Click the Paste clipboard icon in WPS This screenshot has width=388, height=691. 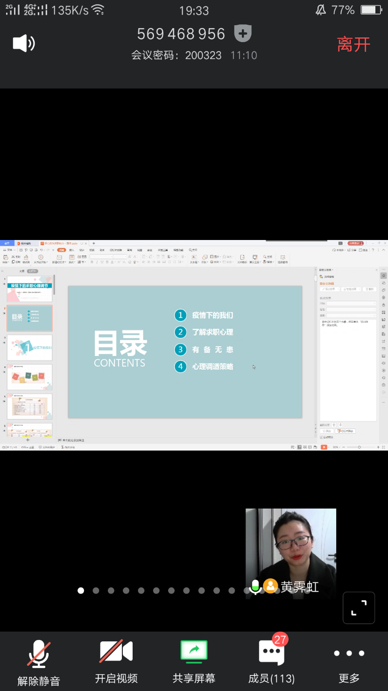click(6, 258)
